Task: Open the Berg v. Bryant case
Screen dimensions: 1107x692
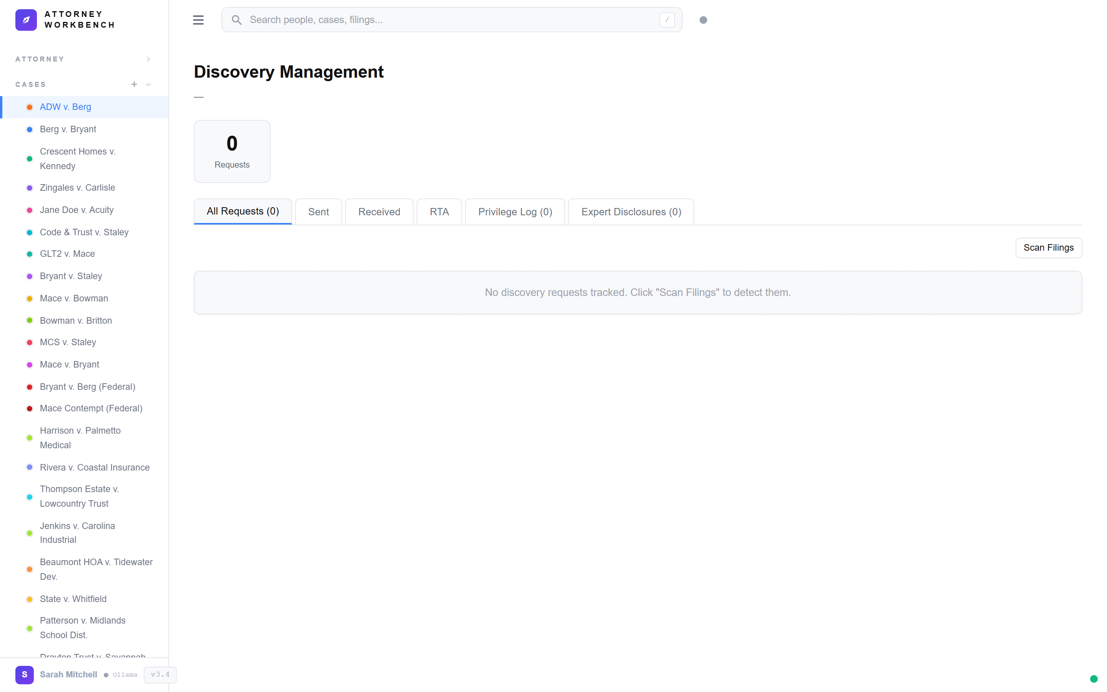Action: [x=68, y=129]
